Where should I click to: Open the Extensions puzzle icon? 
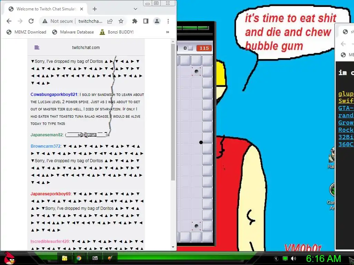click(135, 21)
